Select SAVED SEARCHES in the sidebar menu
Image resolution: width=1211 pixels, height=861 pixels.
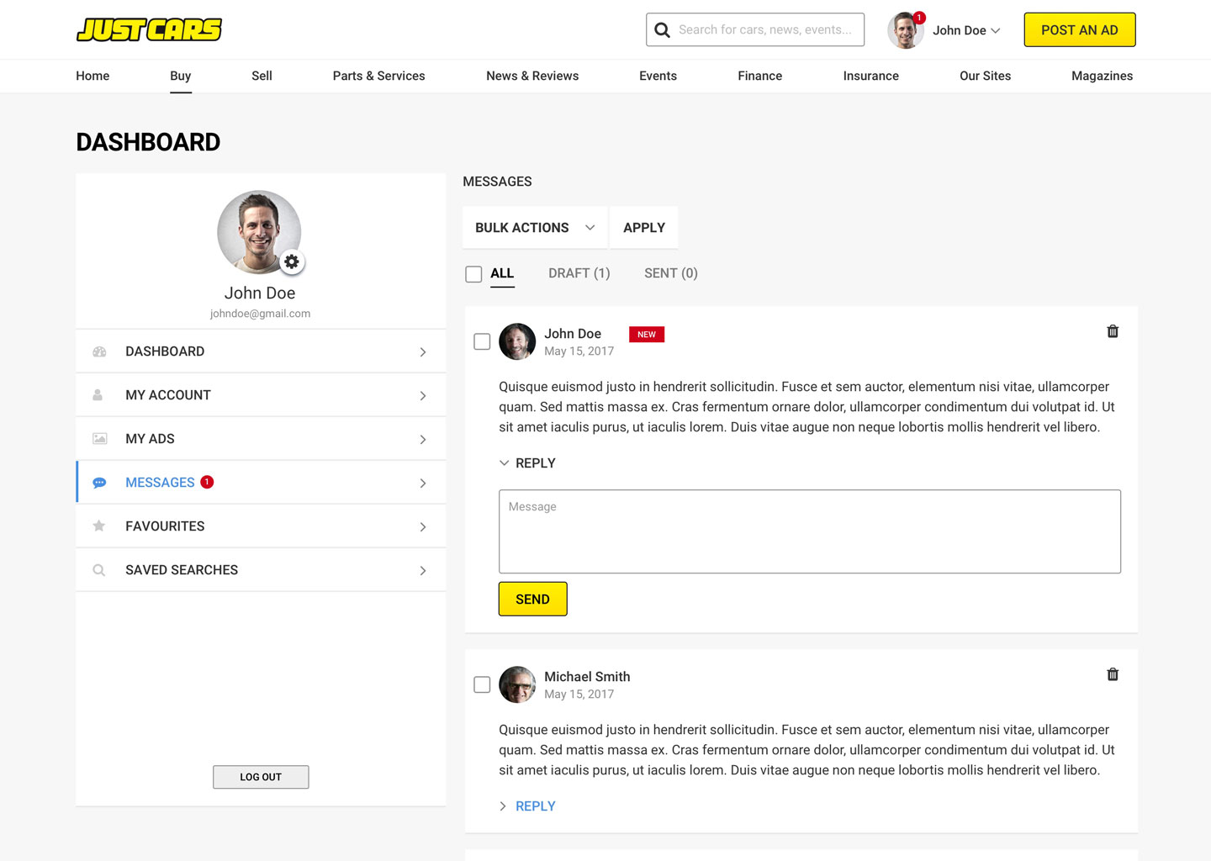[261, 570]
